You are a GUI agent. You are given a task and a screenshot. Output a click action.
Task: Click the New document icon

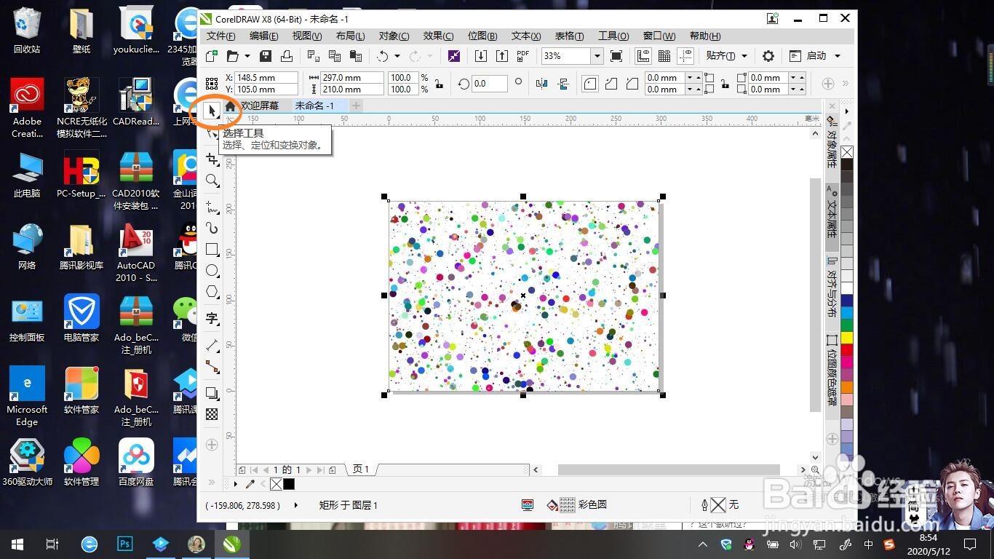(212, 56)
